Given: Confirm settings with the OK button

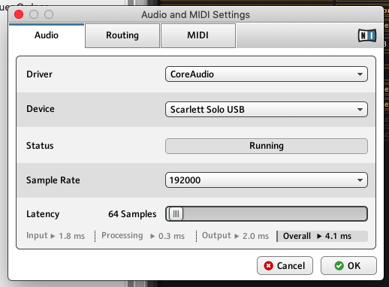Looking at the screenshot, I should pyautogui.click(x=348, y=265).
